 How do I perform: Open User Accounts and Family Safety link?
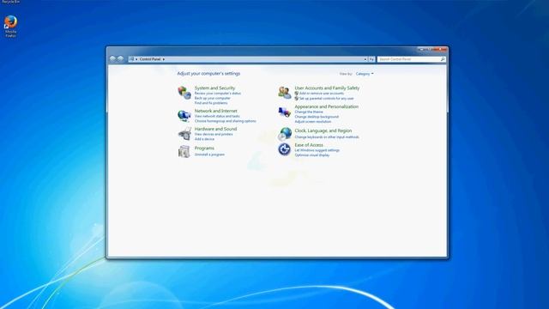tap(327, 88)
